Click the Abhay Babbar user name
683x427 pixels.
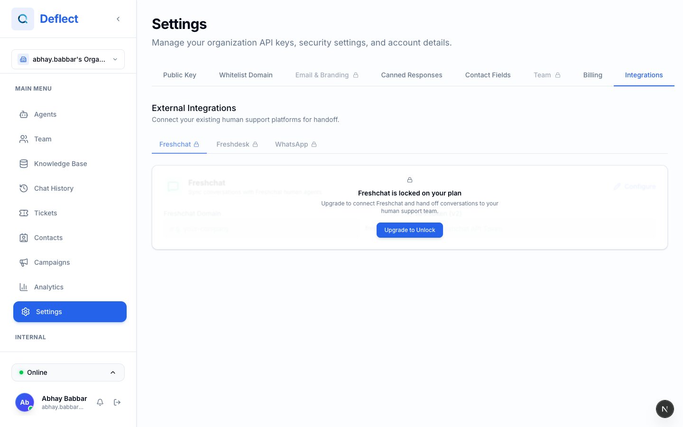[x=65, y=399]
